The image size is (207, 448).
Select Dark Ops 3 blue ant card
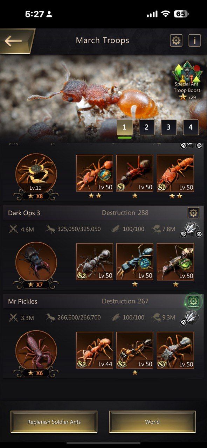tap(135, 261)
